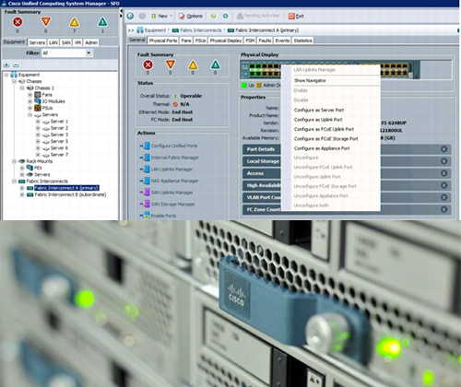This screenshot has height=387, width=461.
Task: Expand the IO Modules tree node
Action: tap(30, 101)
